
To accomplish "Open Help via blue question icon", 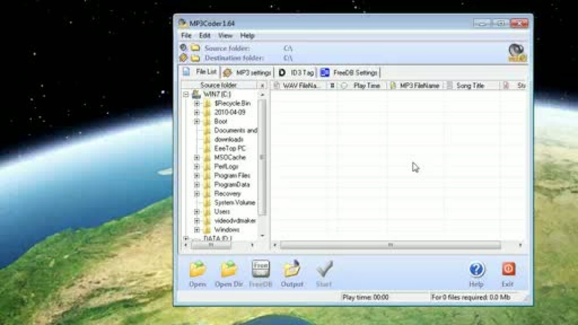I will [x=476, y=269].
